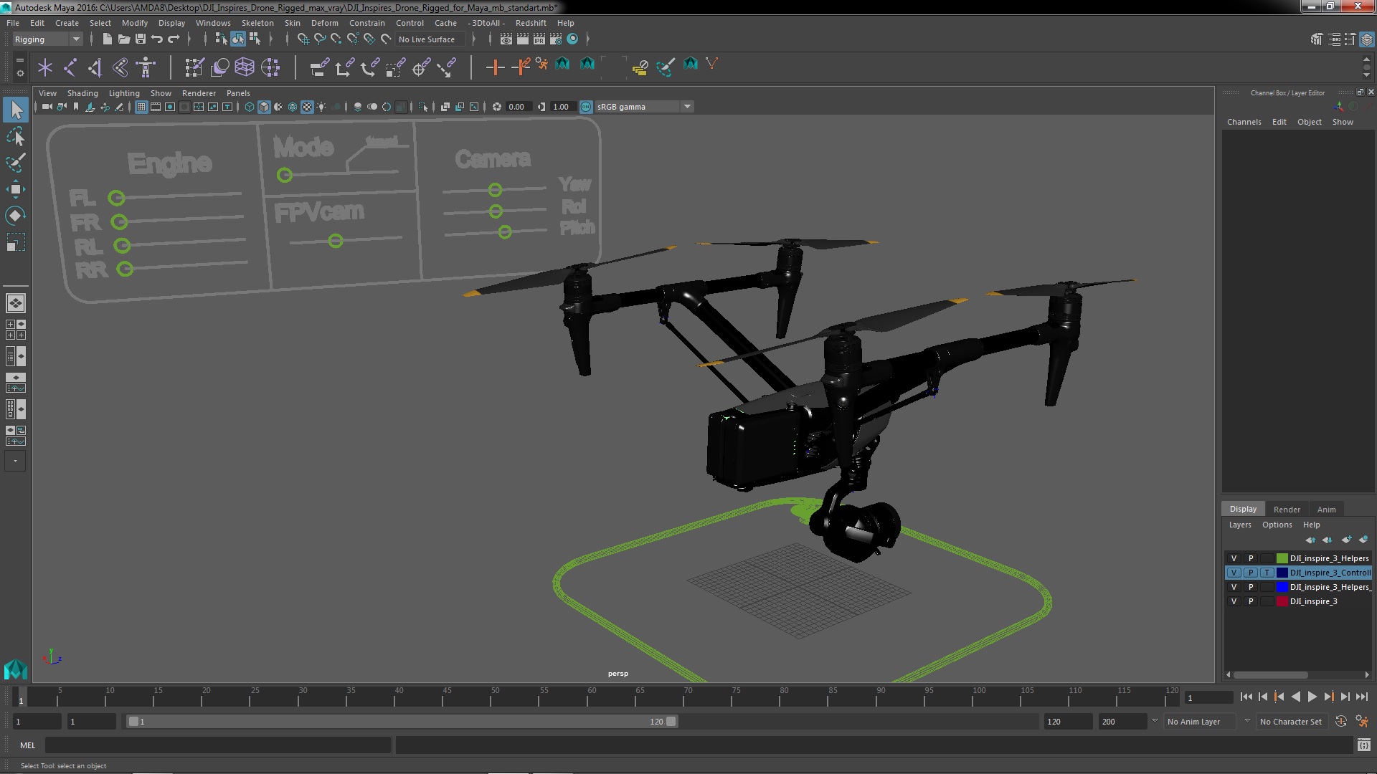Open the Redshift menu
The image size is (1377, 774).
(x=531, y=23)
